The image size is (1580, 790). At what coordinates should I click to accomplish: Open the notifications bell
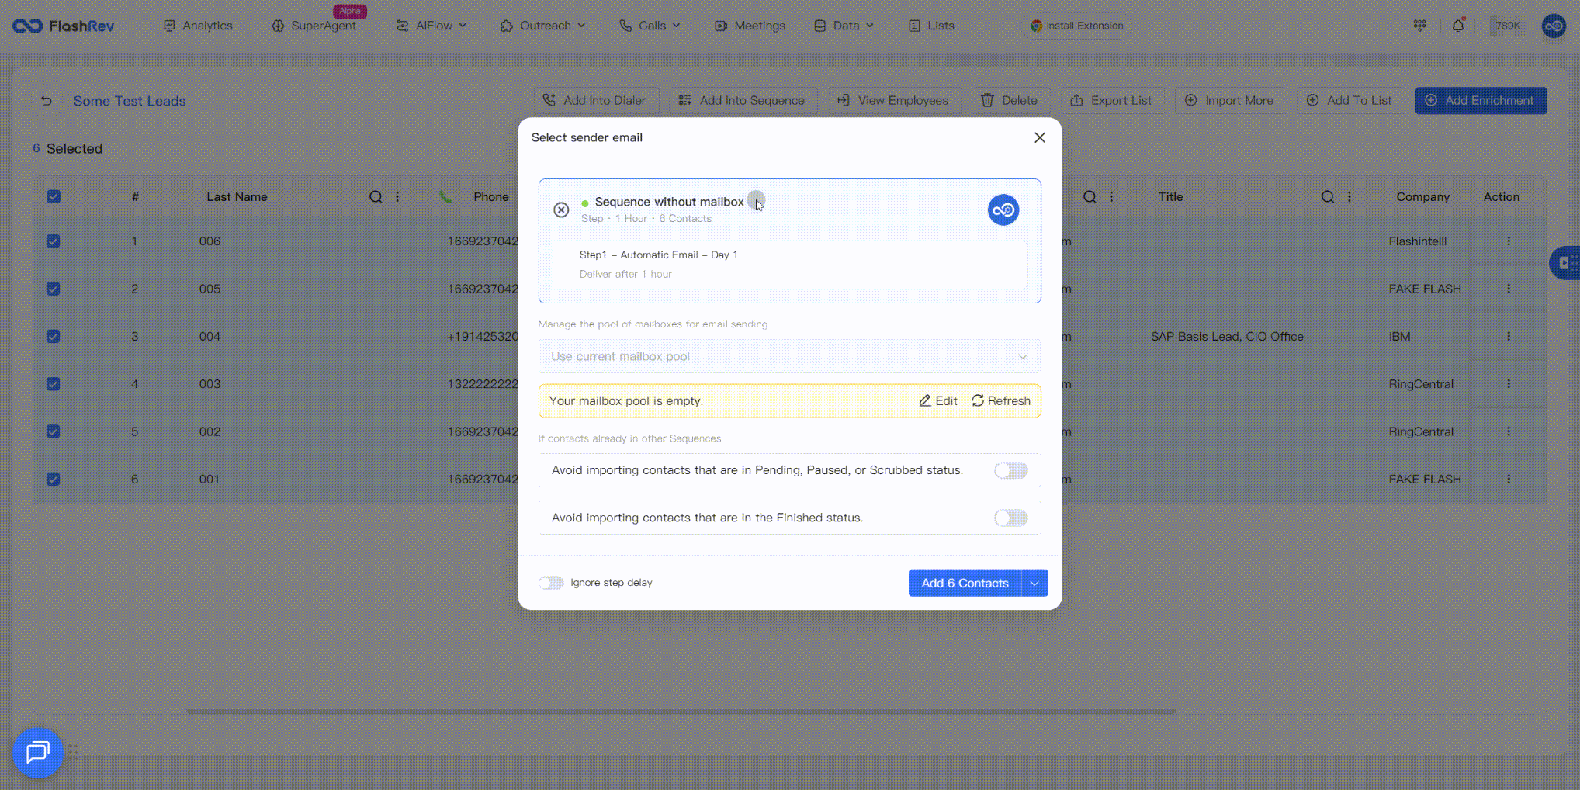(x=1458, y=26)
